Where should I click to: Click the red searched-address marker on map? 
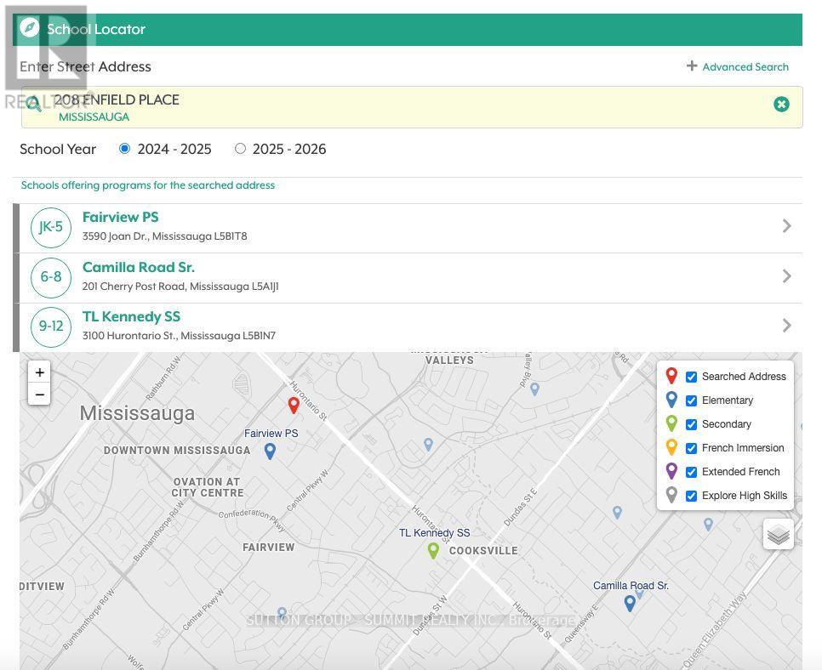tap(294, 405)
